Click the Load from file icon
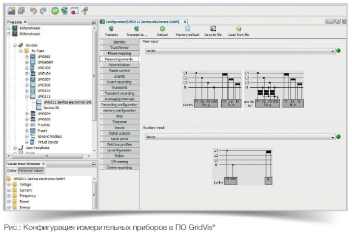 [x=238, y=29]
